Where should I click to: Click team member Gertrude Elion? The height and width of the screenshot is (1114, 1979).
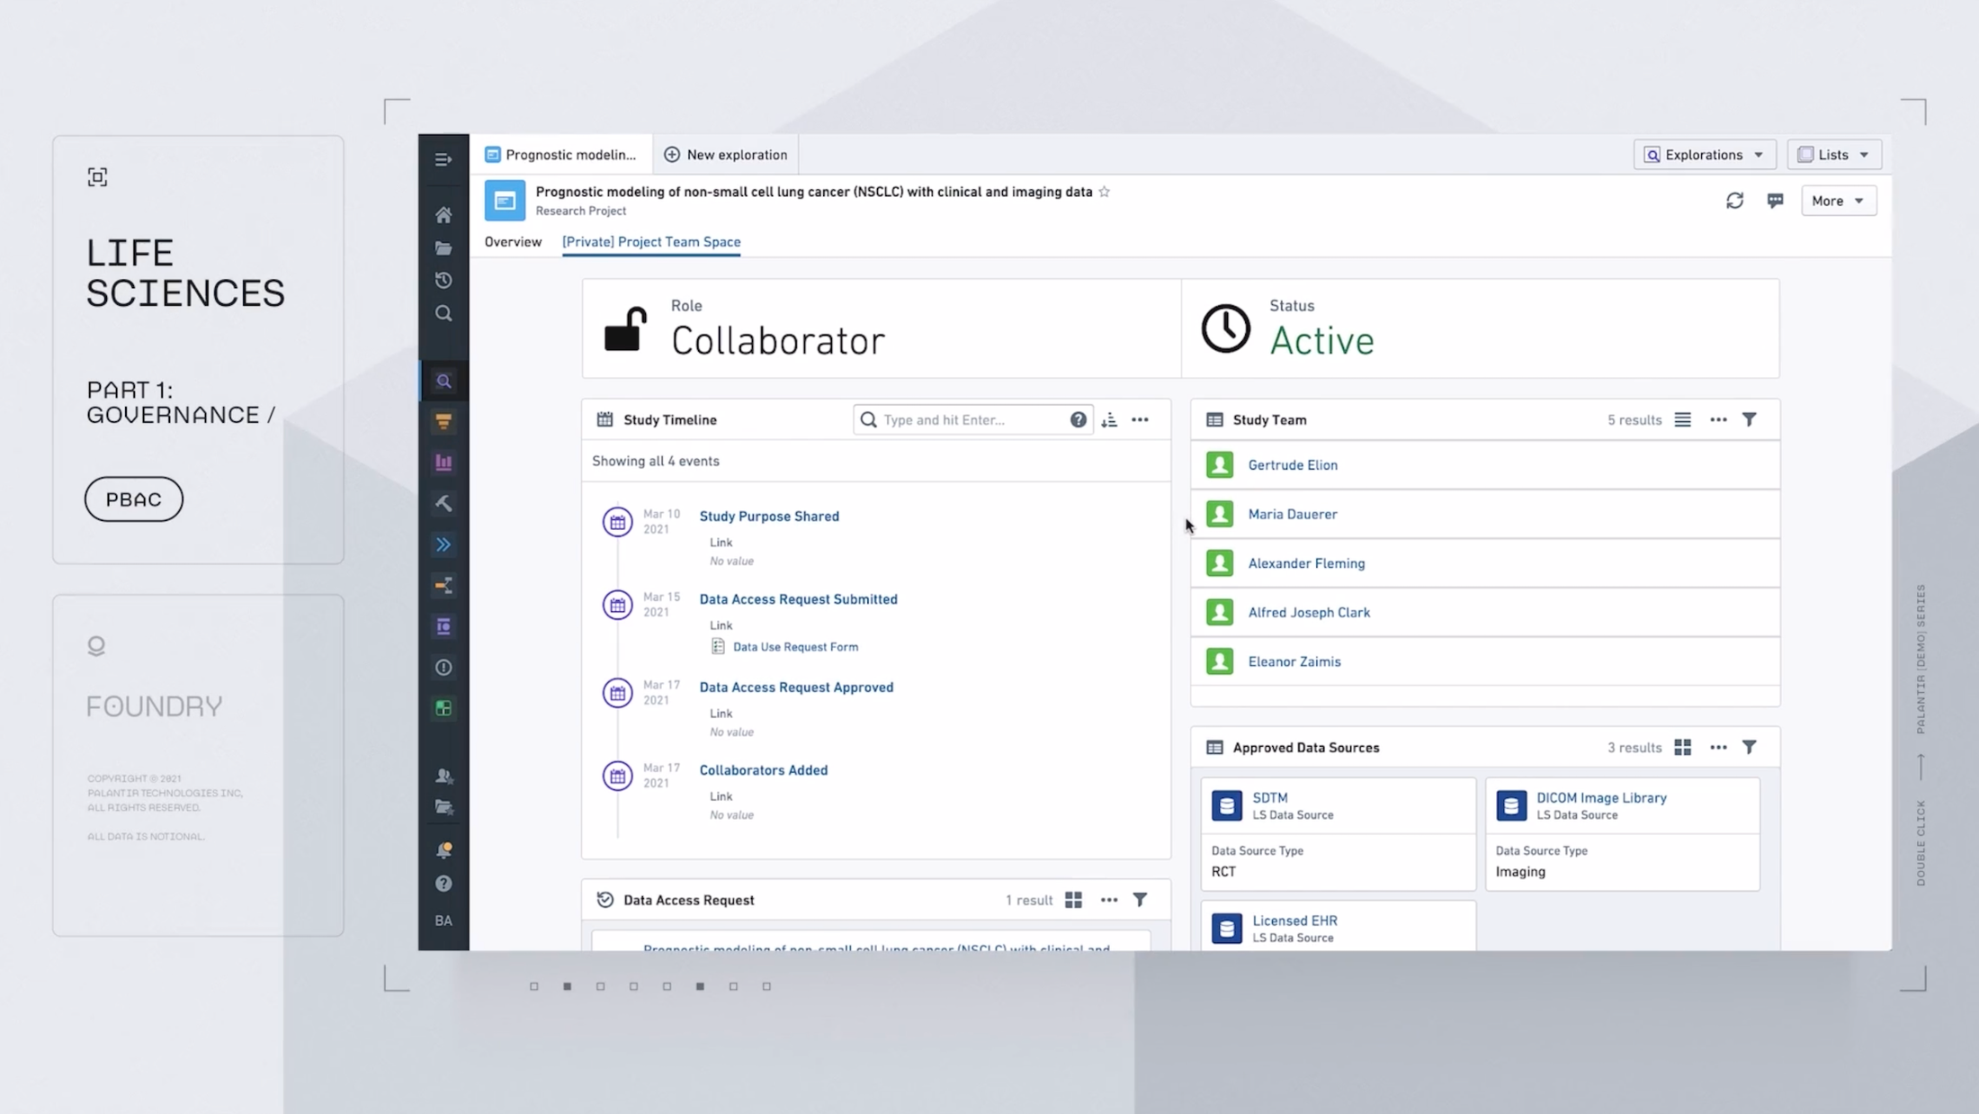(x=1293, y=465)
